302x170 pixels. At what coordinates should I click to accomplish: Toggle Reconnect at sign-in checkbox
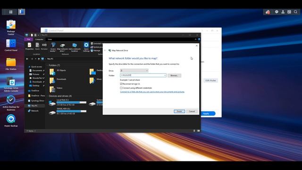click(x=121, y=84)
